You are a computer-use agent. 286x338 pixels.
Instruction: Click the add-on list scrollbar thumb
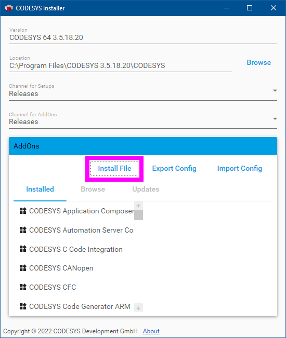[x=138, y=215]
